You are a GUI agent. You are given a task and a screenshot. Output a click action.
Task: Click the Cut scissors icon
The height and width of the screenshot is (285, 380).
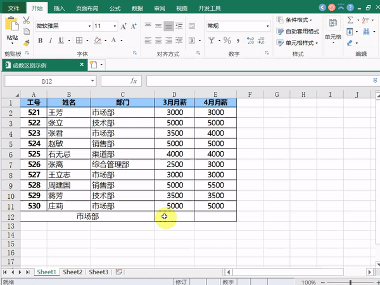click(26, 20)
